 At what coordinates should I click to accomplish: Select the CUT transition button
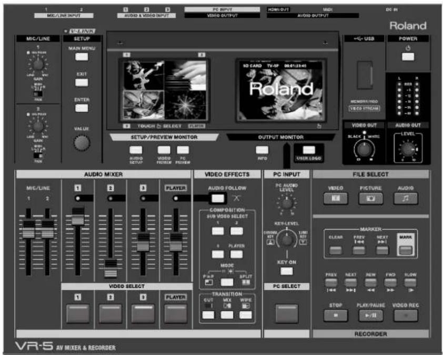pos(208,315)
